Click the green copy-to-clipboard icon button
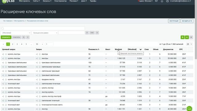The image size is (197, 111). 183,37
